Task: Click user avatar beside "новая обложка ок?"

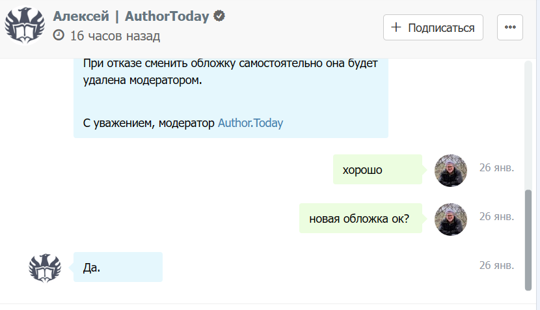Action: click(451, 218)
